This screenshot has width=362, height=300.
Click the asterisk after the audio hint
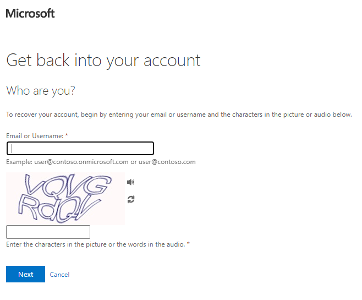point(188,244)
